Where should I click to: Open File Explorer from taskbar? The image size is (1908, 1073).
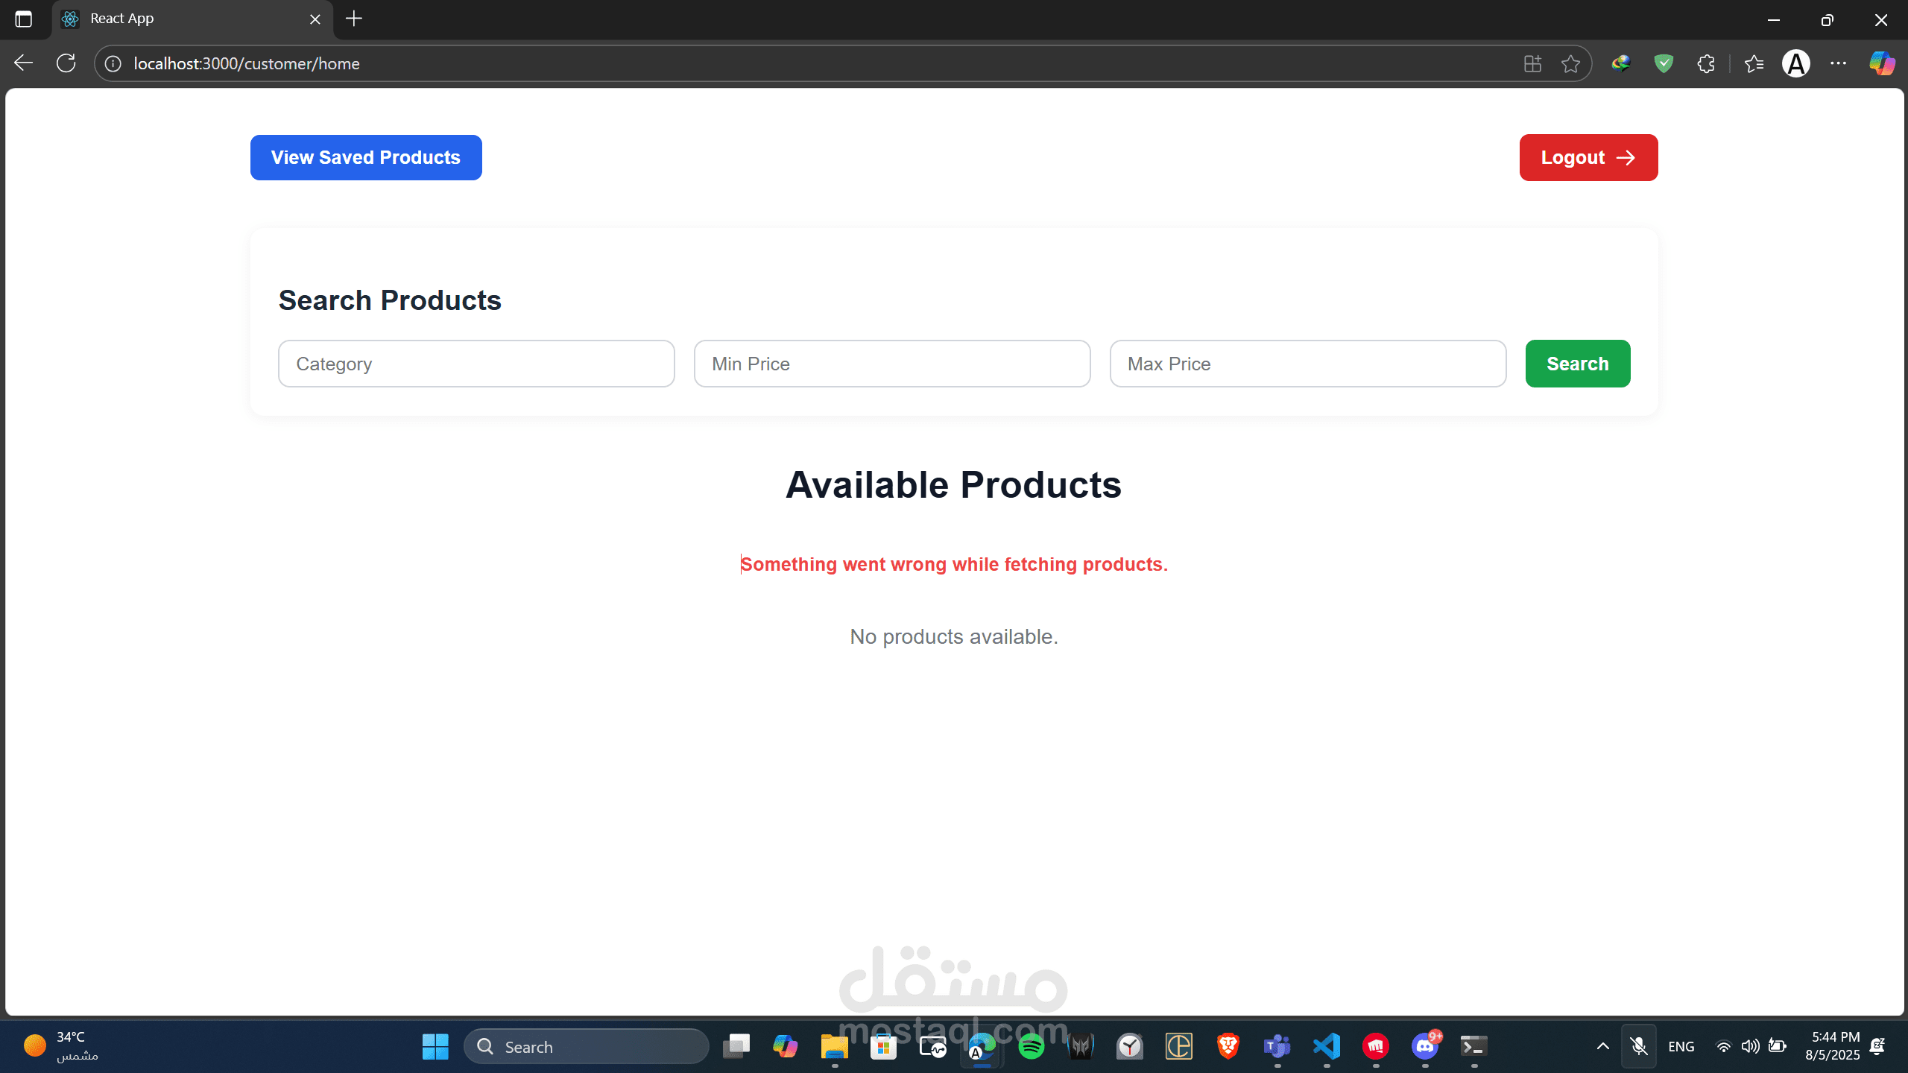pyautogui.click(x=835, y=1046)
